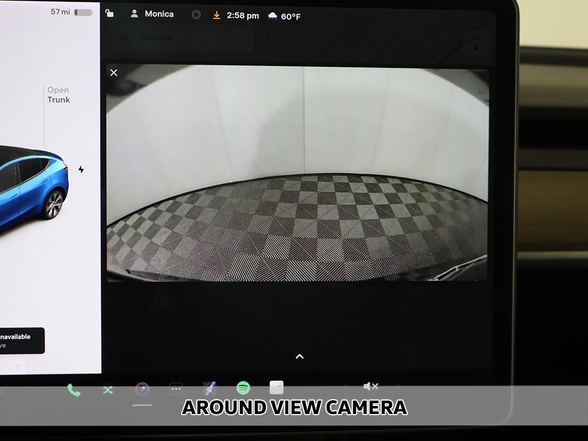588x441 pixels.
Task: Open the white notes app icon
Action: pyautogui.click(x=277, y=388)
